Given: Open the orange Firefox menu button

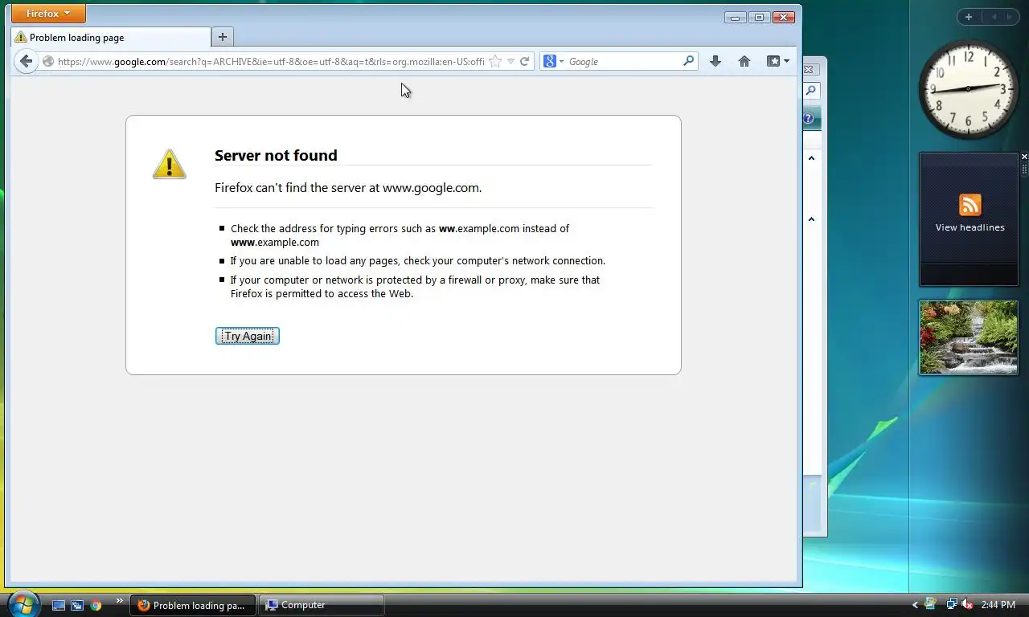Looking at the screenshot, I should click(48, 14).
